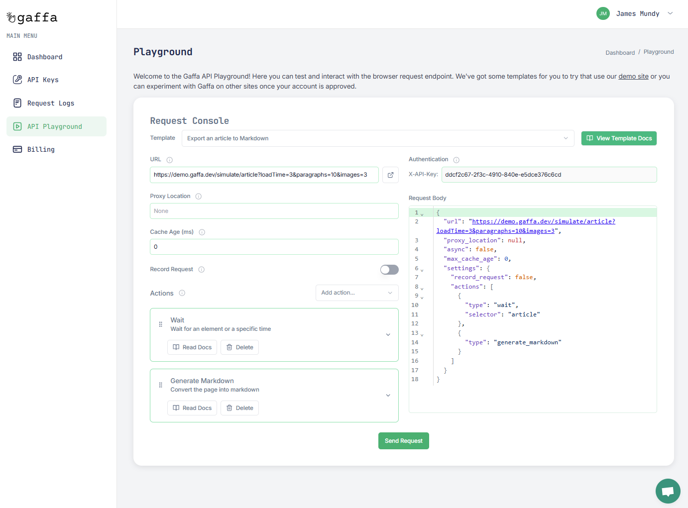Open the Template dropdown

[377, 138]
